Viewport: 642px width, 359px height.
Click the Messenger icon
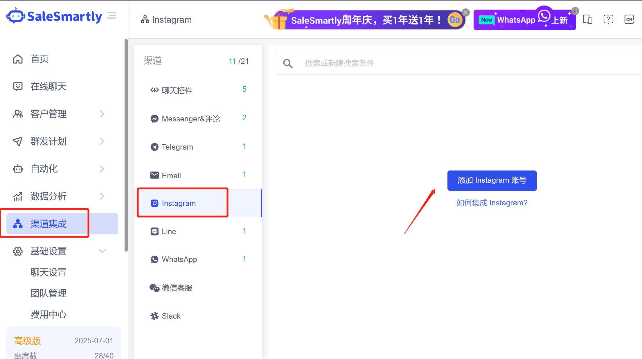point(154,119)
